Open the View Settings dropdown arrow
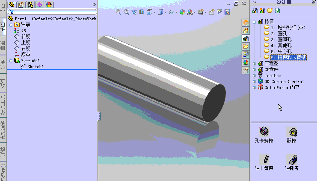The width and height of the screenshot is (317, 181). click(206, 12)
